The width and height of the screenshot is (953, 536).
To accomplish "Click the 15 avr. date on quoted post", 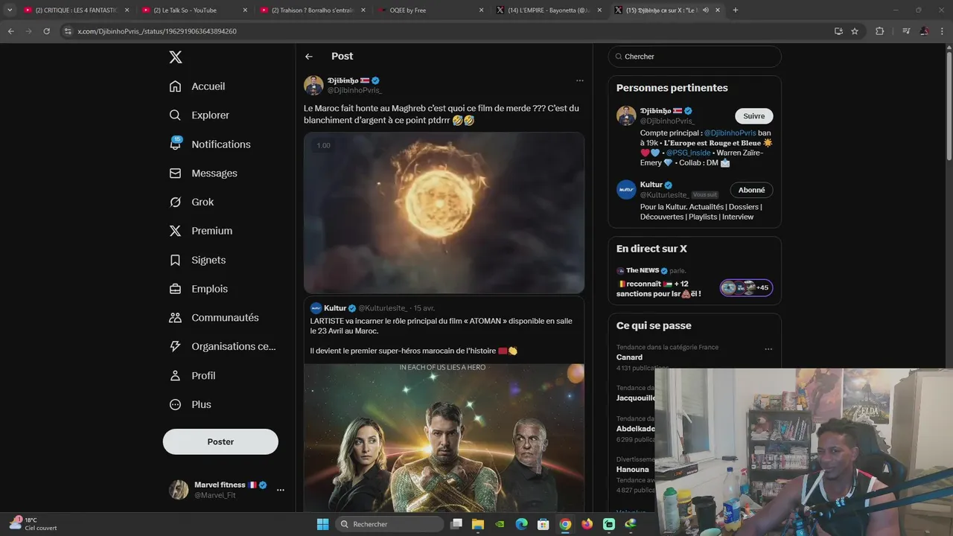I will click(424, 308).
